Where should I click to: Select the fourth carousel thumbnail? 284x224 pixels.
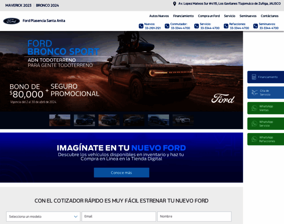pyautogui.click(x=134, y=120)
